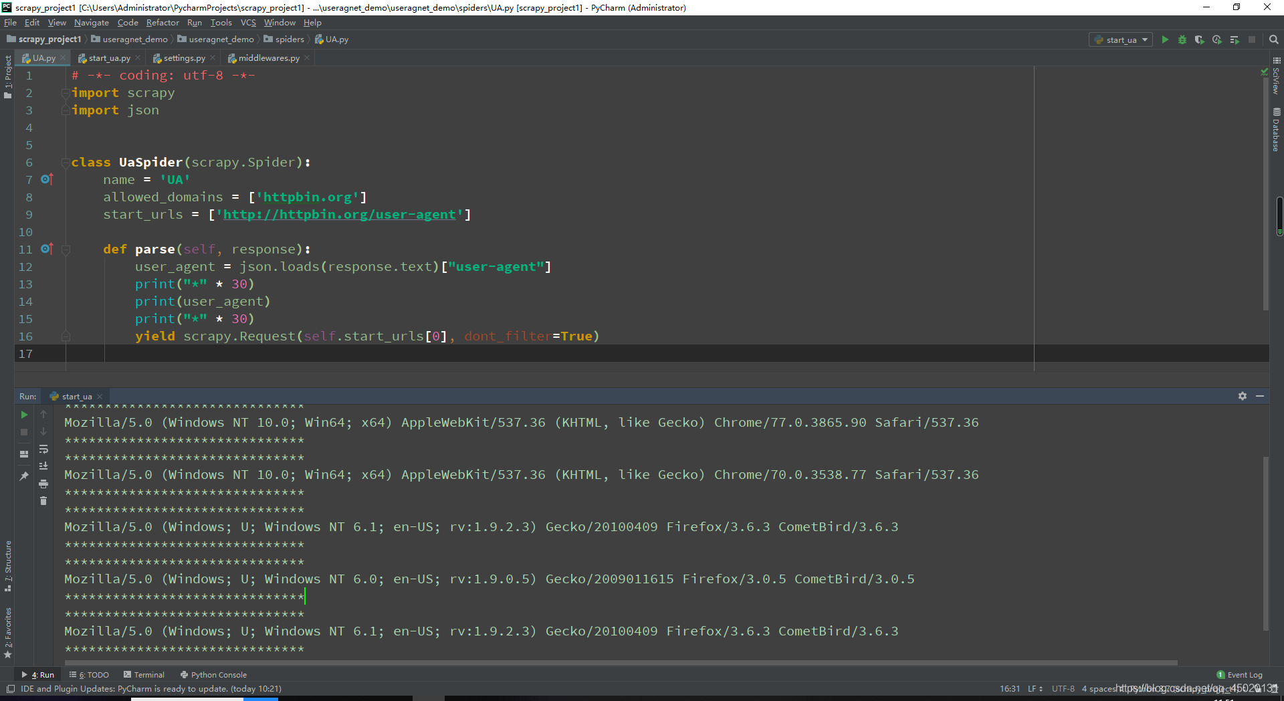The width and height of the screenshot is (1284, 701).
Task: Open the start_ua run configuration dropdown
Action: point(1121,40)
